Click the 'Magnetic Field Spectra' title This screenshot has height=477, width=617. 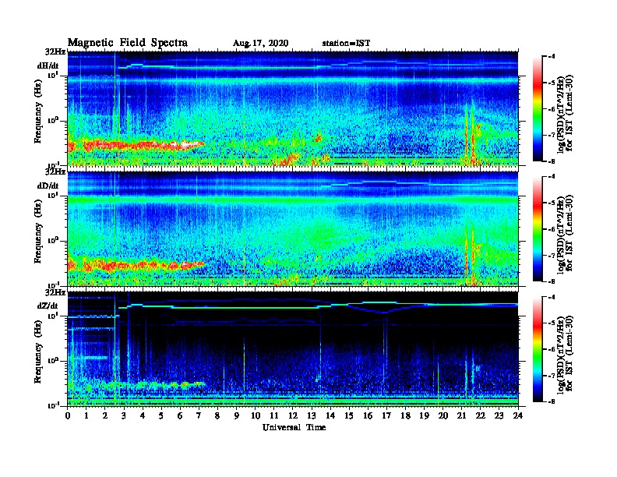(128, 43)
